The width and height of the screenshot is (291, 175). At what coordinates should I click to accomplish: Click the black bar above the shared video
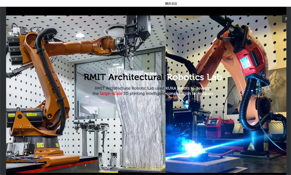click(145, 11)
